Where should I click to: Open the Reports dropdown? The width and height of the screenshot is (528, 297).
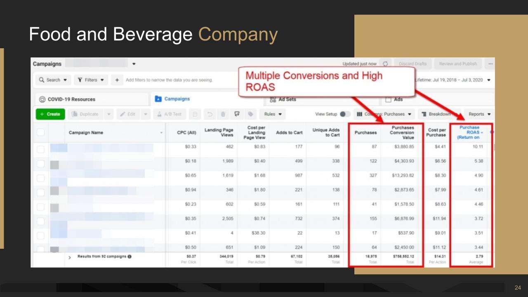coord(478,114)
